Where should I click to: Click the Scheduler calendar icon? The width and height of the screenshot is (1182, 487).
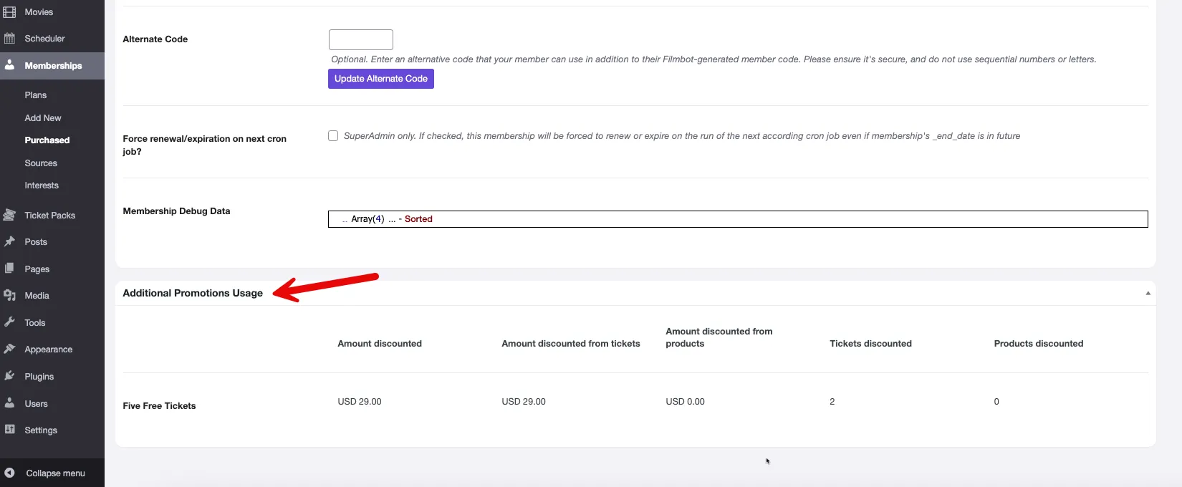tap(9, 39)
